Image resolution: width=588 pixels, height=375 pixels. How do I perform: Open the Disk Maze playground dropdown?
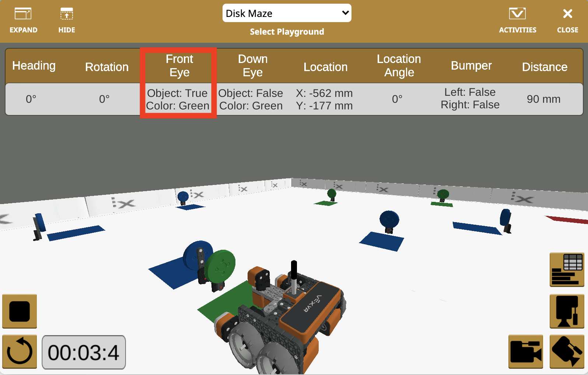pyautogui.click(x=287, y=13)
